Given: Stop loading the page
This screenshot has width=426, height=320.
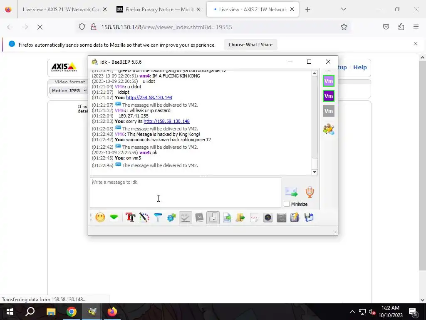Looking at the screenshot, I should point(40,27).
